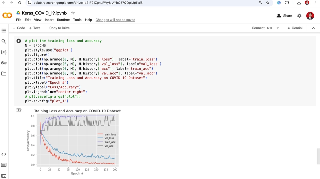Open the Tools menu
The width and height of the screenshot is (320, 179).
coord(77,20)
